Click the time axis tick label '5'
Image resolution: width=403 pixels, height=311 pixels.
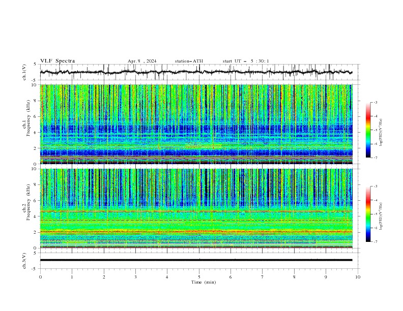pyautogui.click(x=199, y=277)
